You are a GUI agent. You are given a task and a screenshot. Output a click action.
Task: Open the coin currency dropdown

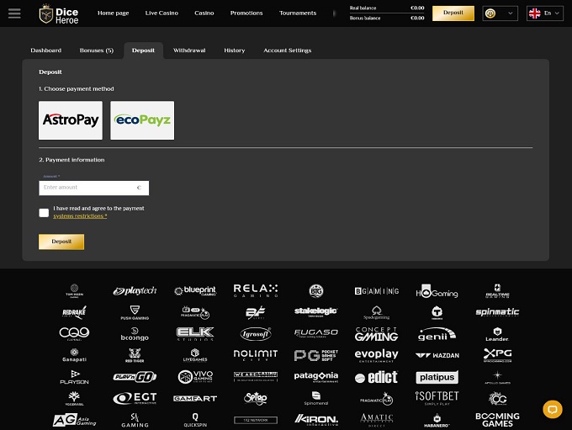point(500,13)
